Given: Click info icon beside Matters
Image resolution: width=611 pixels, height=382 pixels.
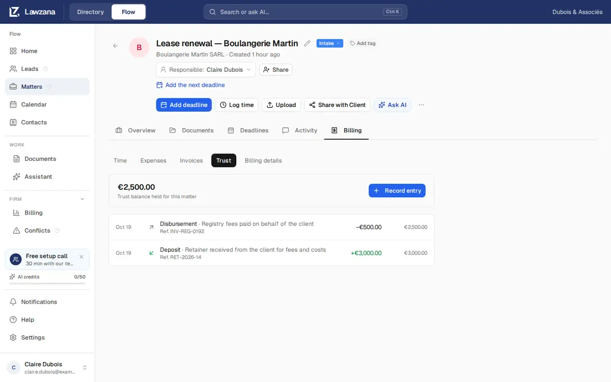Looking at the screenshot, I should pyautogui.click(x=49, y=87).
